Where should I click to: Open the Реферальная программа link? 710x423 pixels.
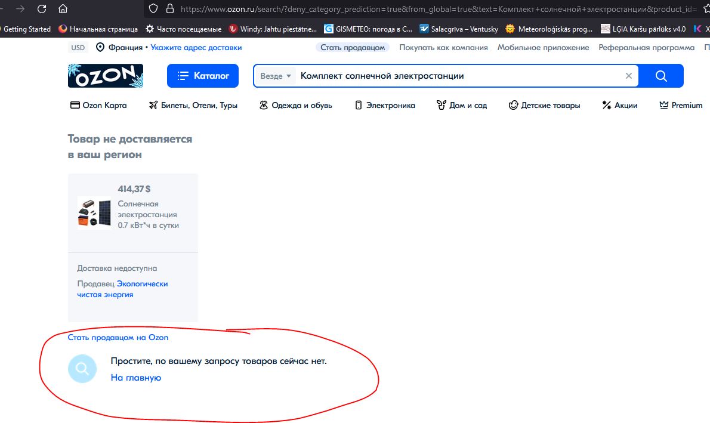[x=647, y=48]
